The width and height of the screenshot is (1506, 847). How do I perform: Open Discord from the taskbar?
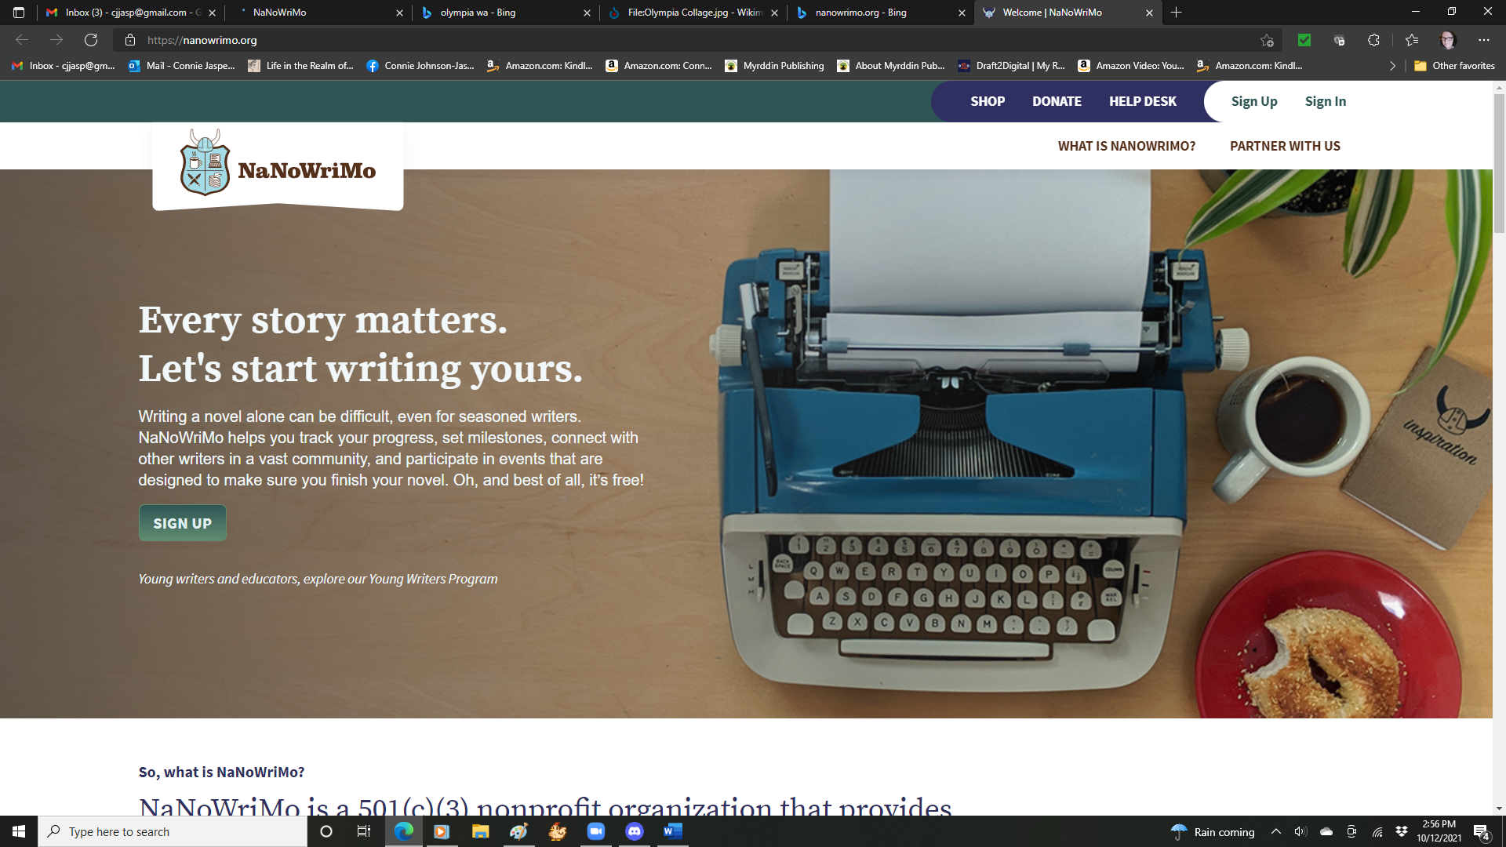(x=634, y=831)
